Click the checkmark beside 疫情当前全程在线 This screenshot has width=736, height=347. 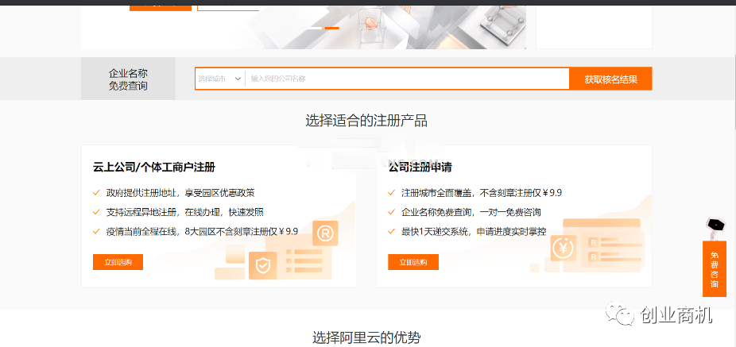[x=97, y=231]
